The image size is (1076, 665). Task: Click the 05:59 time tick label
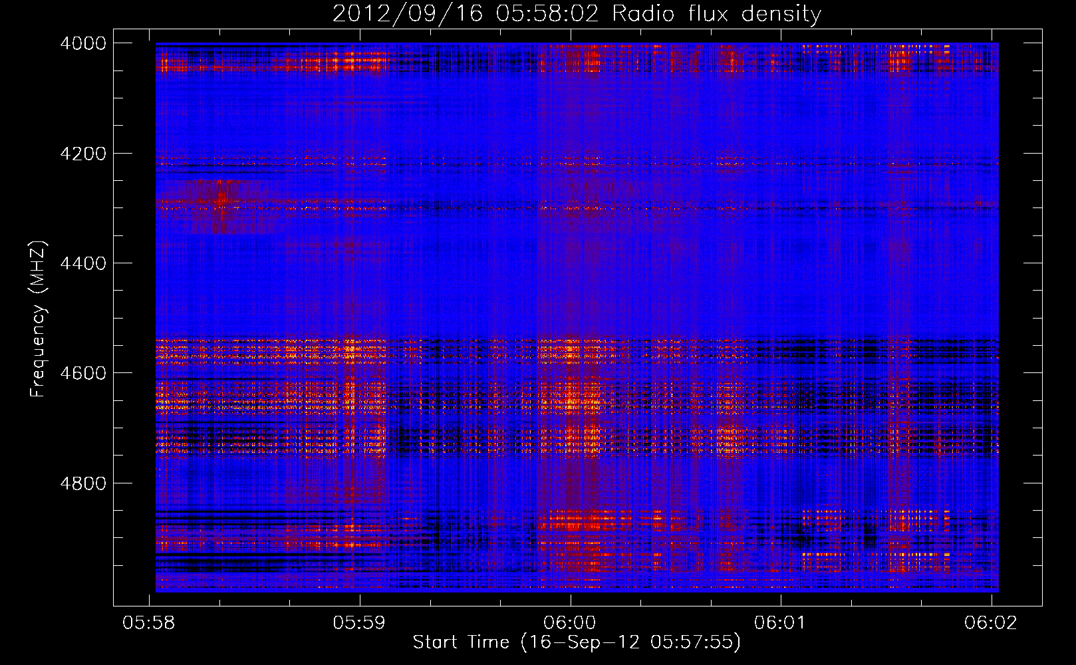(359, 622)
